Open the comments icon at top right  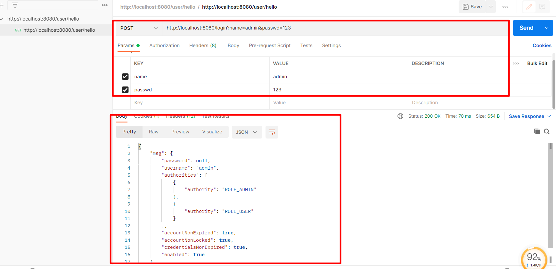[x=542, y=7]
